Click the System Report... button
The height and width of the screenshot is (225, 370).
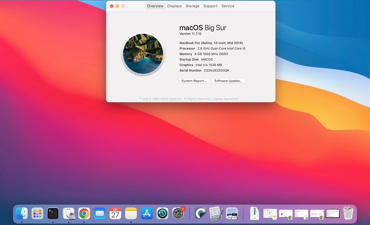click(x=194, y=81)
